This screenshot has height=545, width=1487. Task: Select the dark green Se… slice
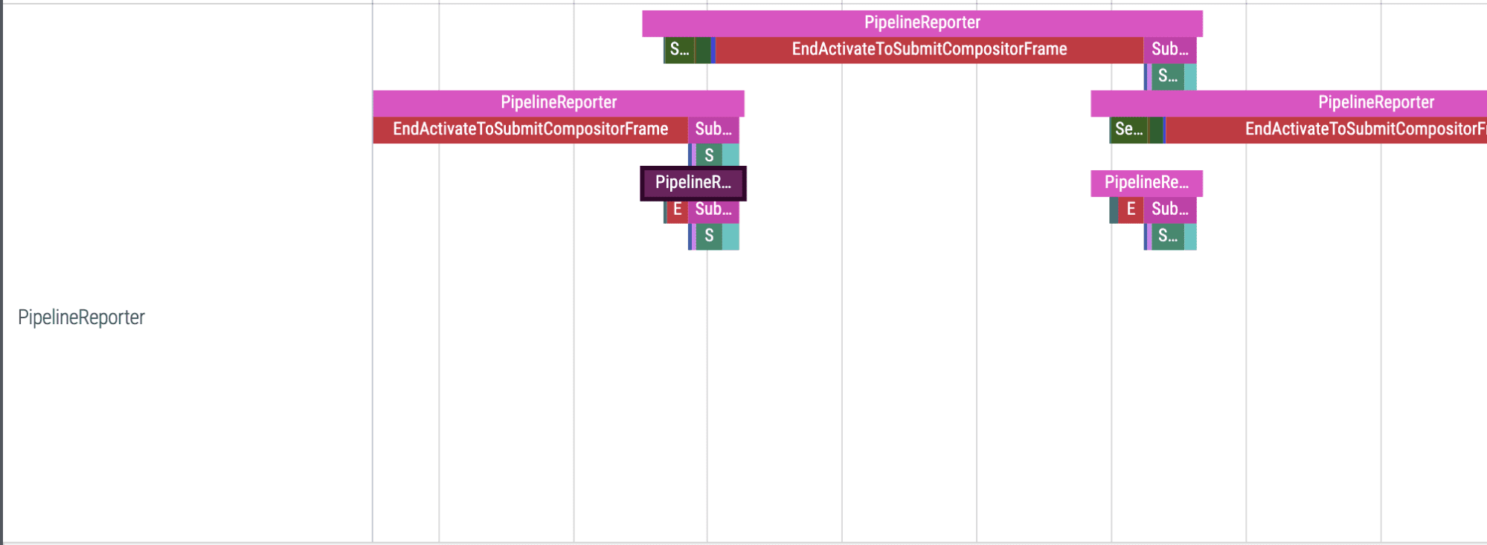pyautogui.click(x=1128, y=129)
